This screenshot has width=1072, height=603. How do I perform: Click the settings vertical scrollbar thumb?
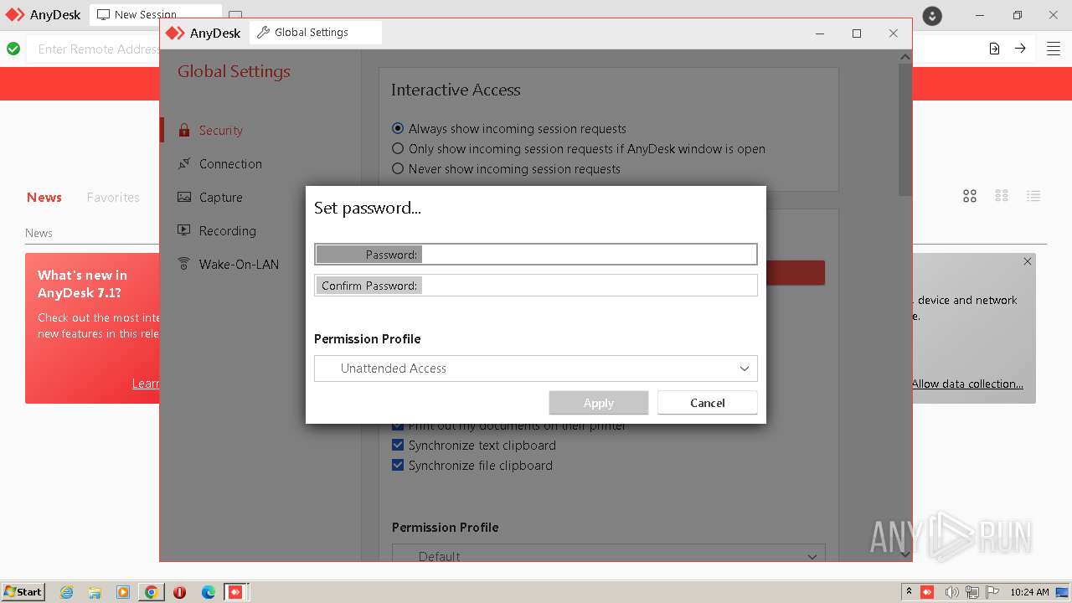click(905, 129)
